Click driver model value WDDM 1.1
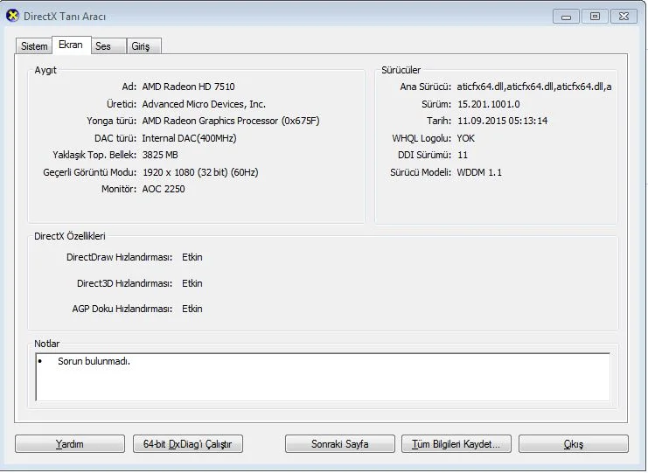 [x=479, y=172]
